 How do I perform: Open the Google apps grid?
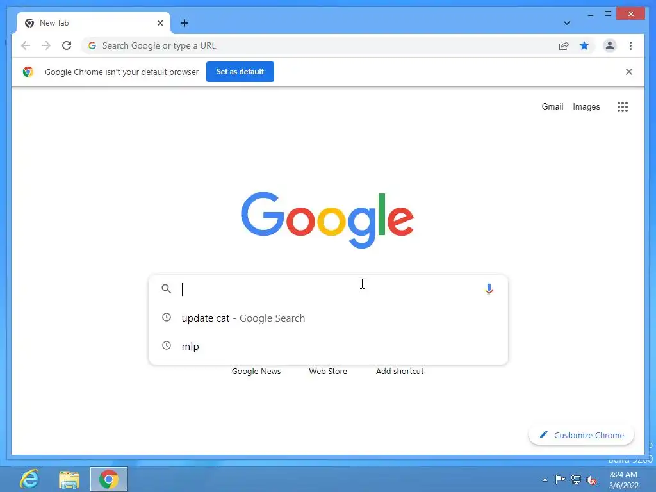click(623, 107)
